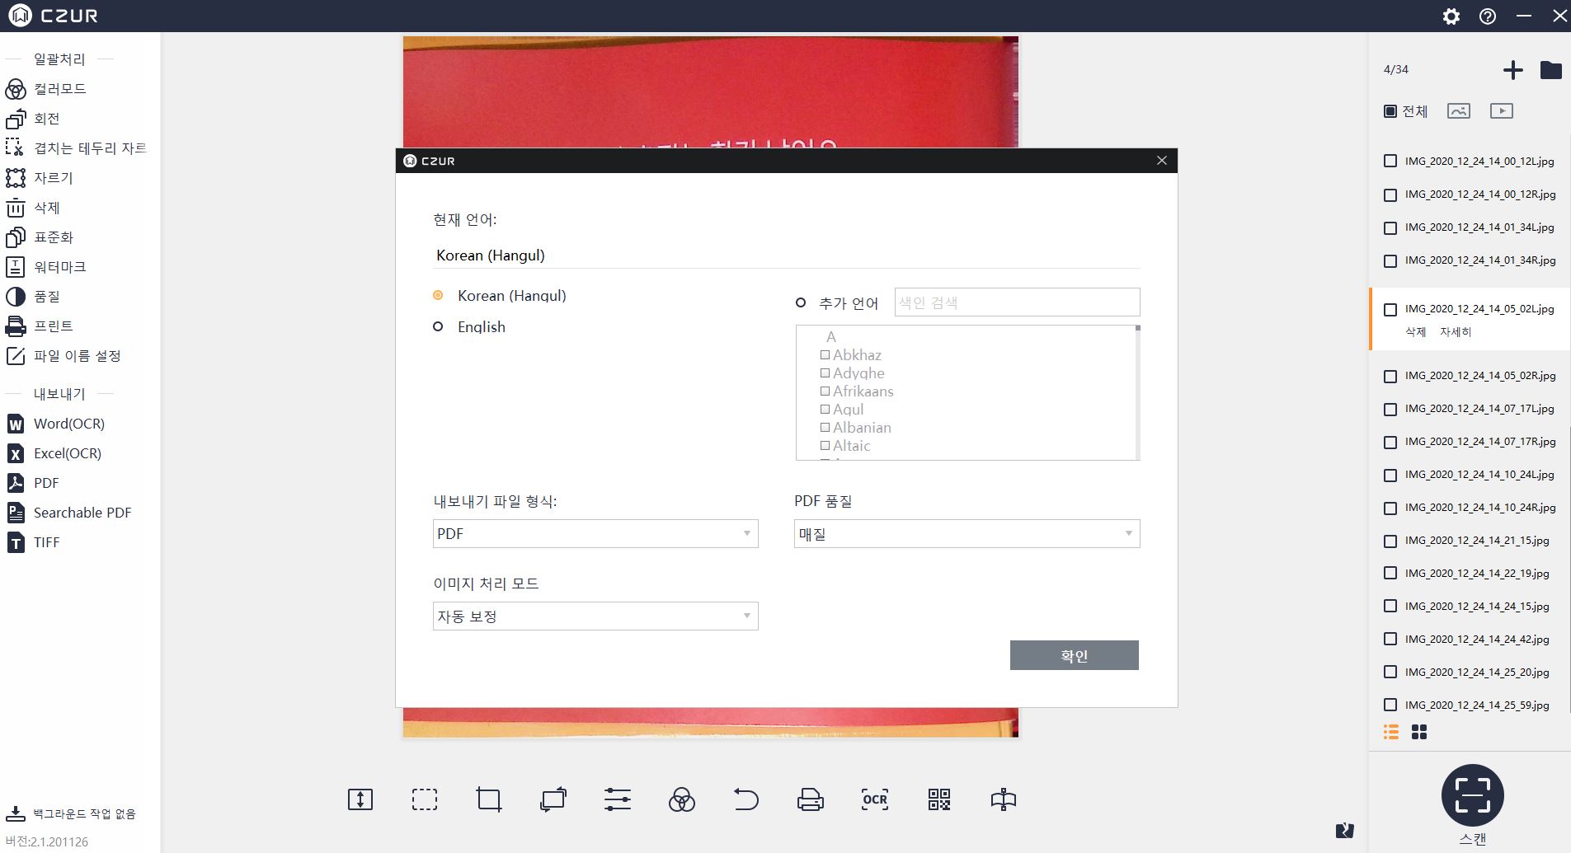Open the Print (프린트) sidebar option

tap(40, 326)
